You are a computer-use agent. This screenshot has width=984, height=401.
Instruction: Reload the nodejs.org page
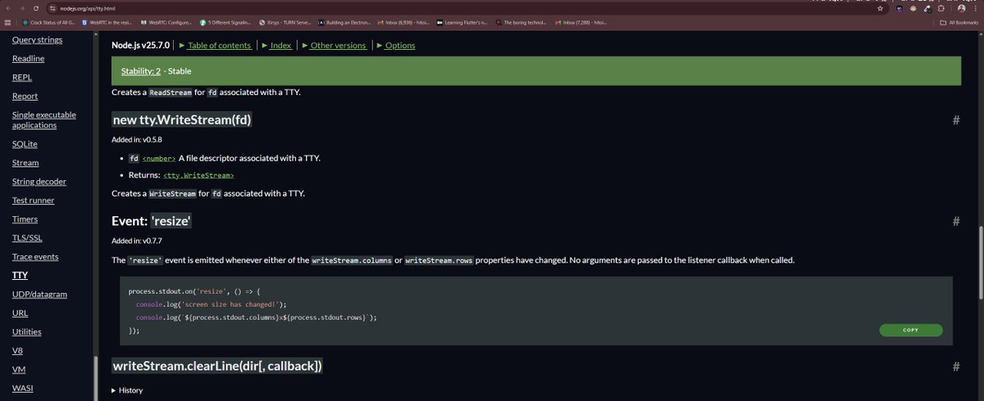coord(37,7)
